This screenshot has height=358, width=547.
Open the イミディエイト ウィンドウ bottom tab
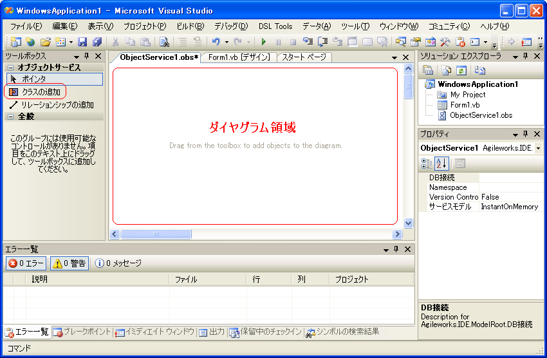point(155,332)
